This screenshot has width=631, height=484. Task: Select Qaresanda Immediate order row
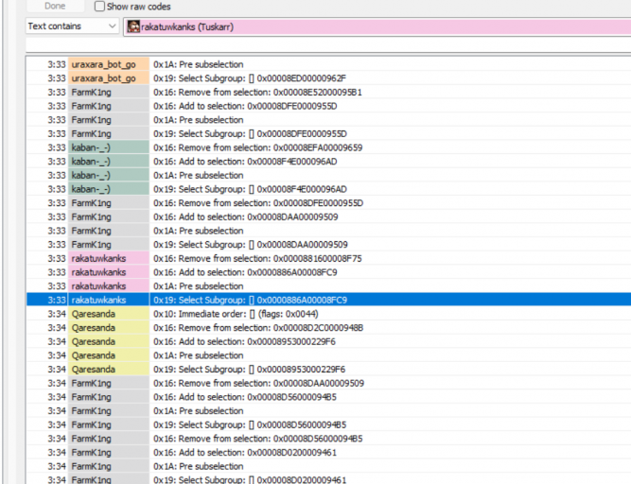329,314
